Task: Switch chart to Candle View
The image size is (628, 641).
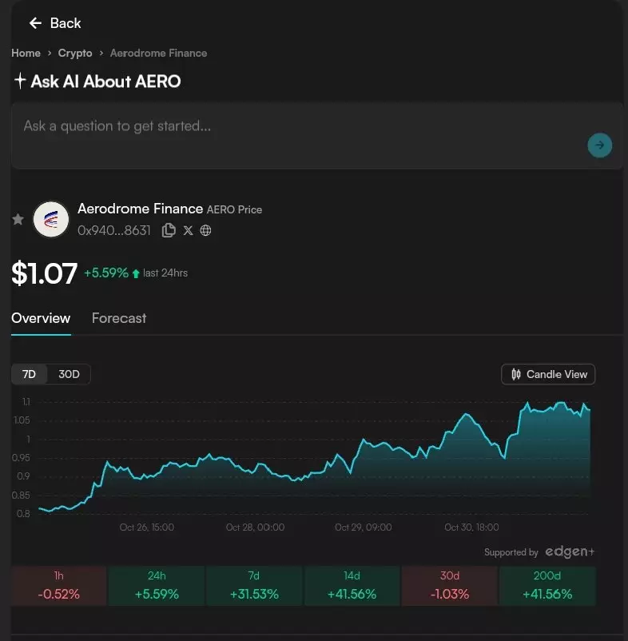Action: [x=548, y=374]
